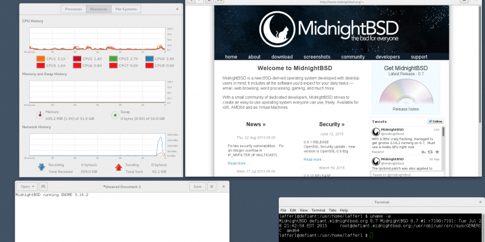
Task: Click the MidnightBSD moon-and-cat logo
Action: [277, 29]
